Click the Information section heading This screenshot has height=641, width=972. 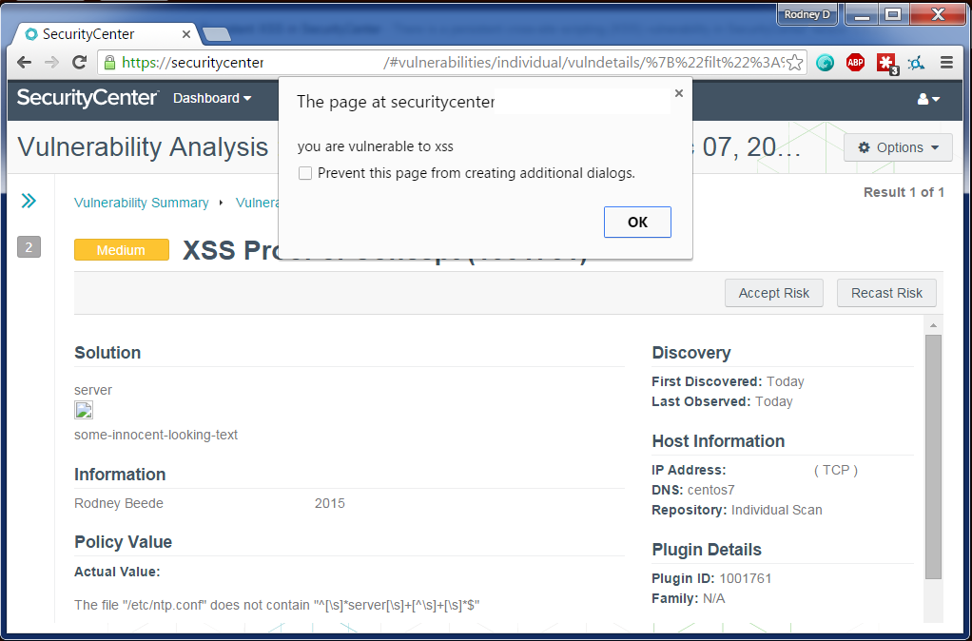coord(120,475)
